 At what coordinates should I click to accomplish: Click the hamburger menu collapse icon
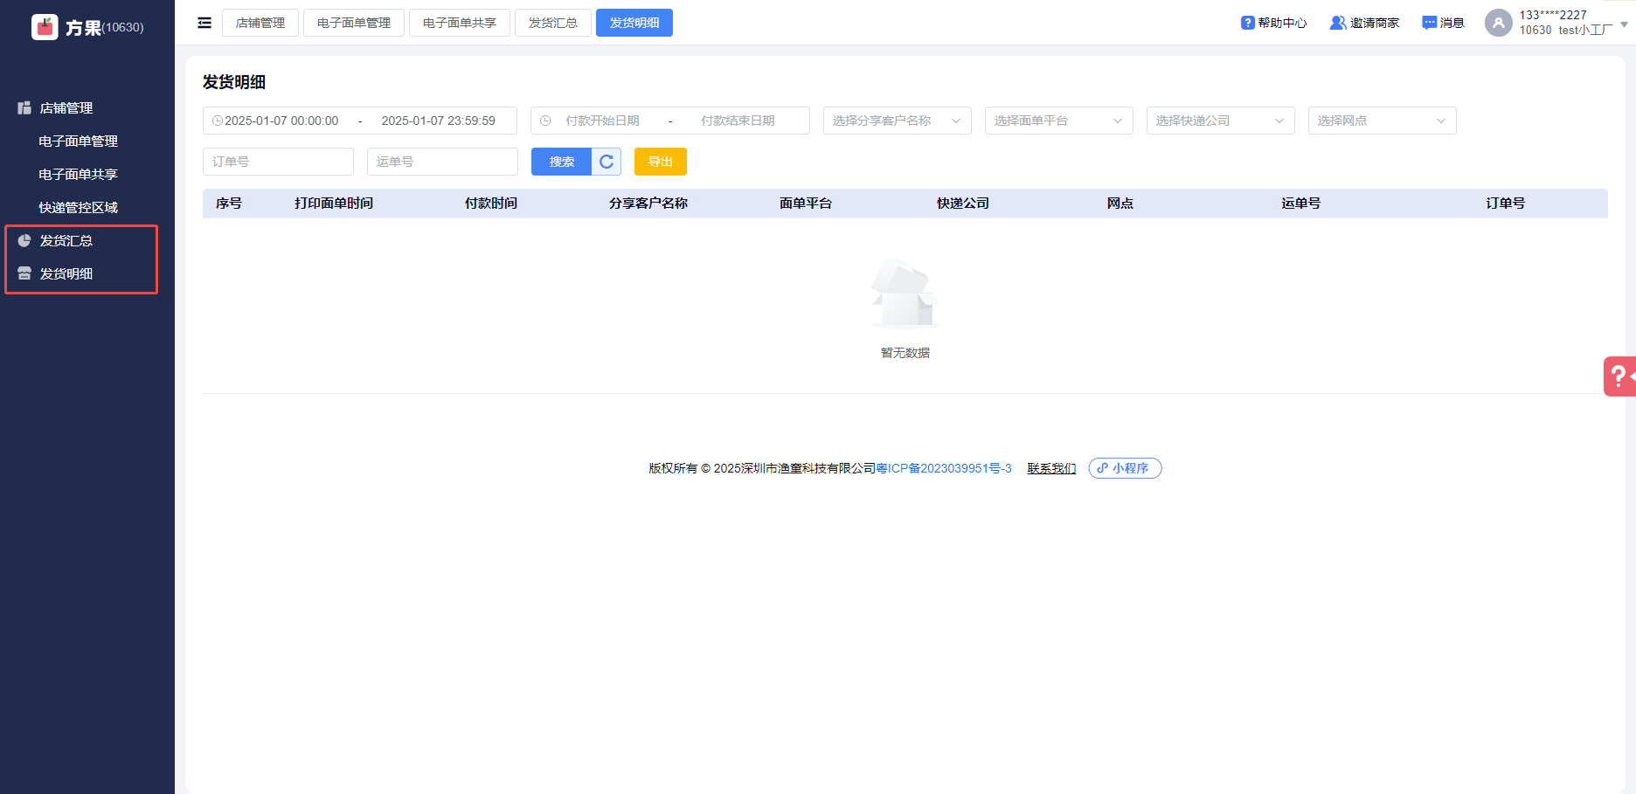tap(204, 23)
